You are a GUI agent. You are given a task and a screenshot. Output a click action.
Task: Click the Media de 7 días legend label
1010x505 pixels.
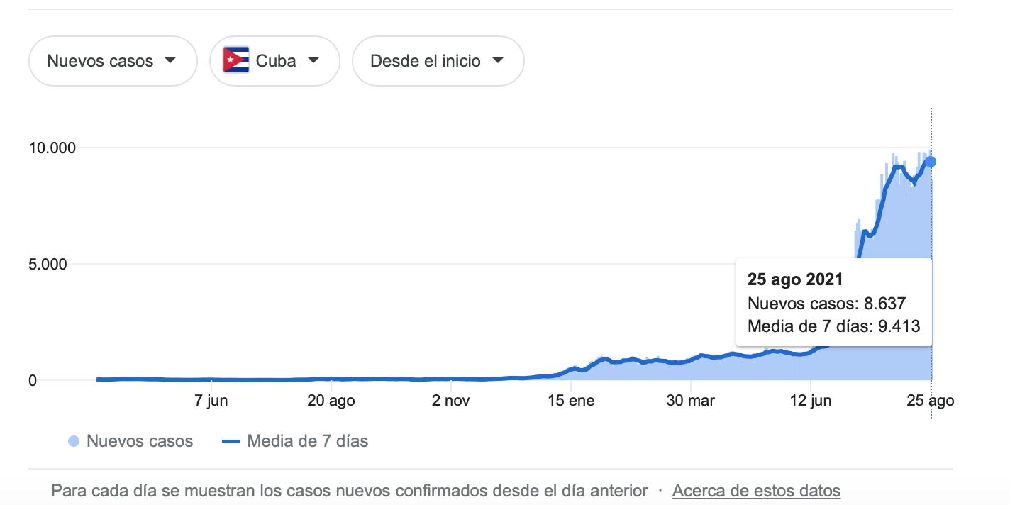[308, 441]
